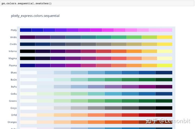
Task: Select the dark blue swatch starting Plasma row
Action: (x=27, y=65)
